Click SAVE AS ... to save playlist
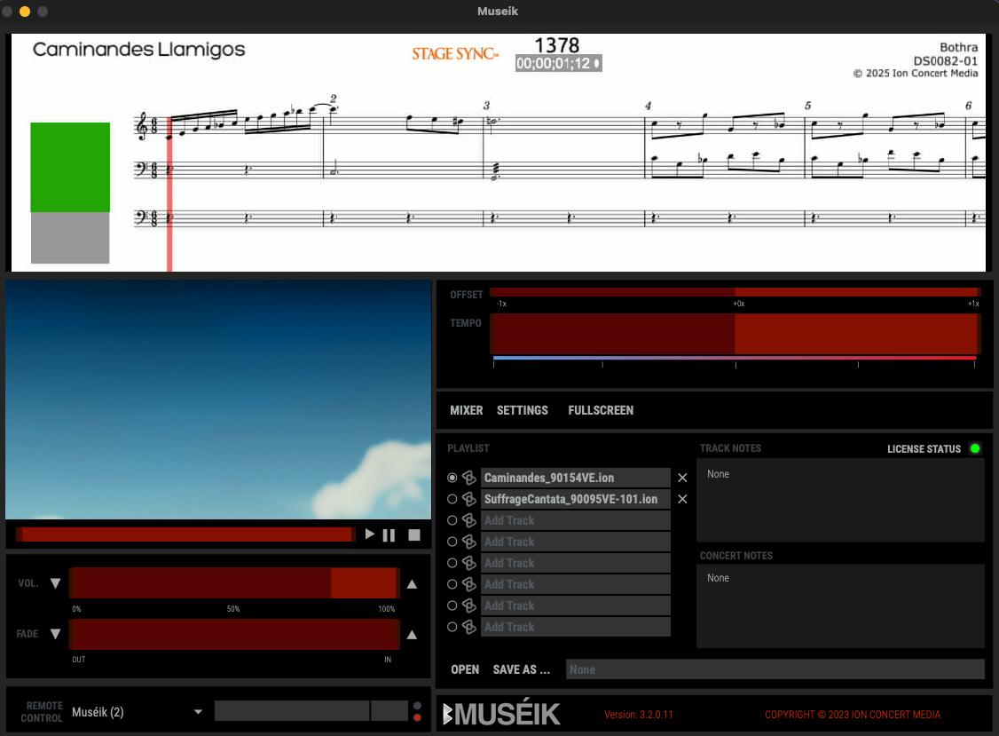 521,669
